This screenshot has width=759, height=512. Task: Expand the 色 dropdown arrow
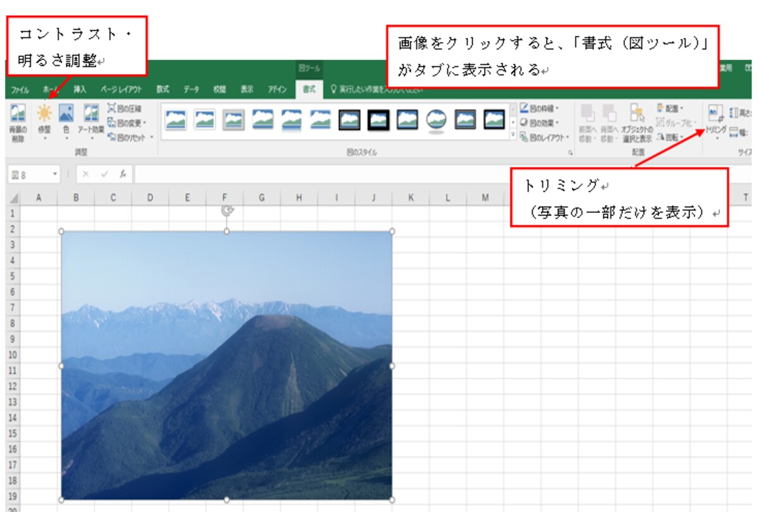66,137
